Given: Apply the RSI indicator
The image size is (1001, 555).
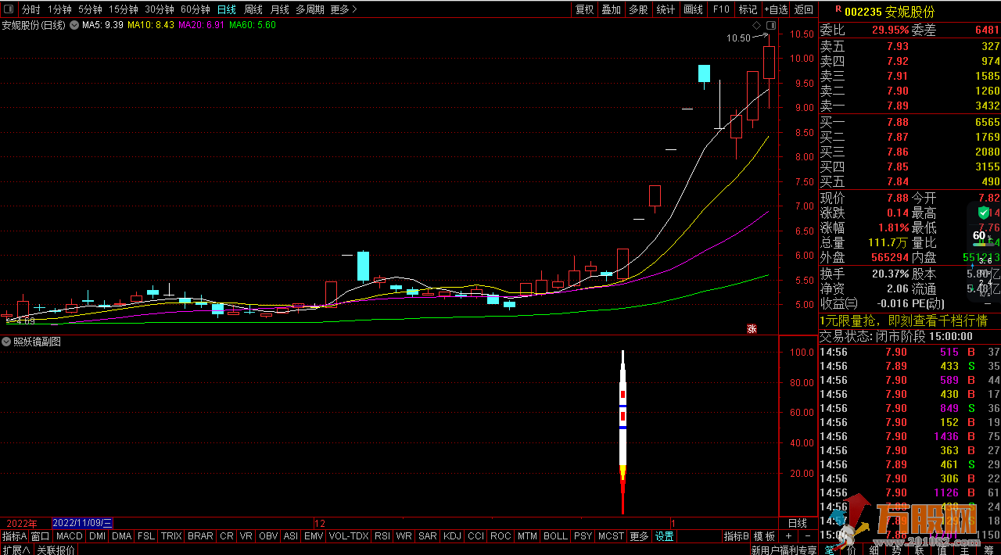Looking at the screenshot, I should [382, 536].
